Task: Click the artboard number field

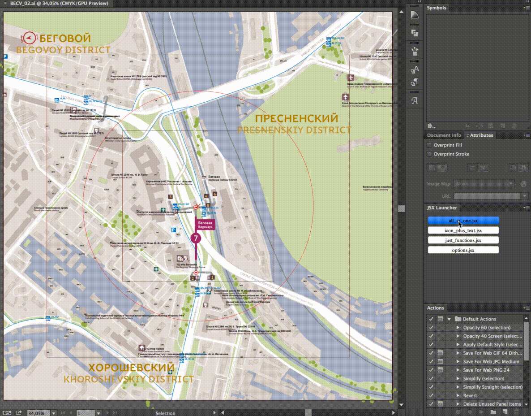Action: 86,413
